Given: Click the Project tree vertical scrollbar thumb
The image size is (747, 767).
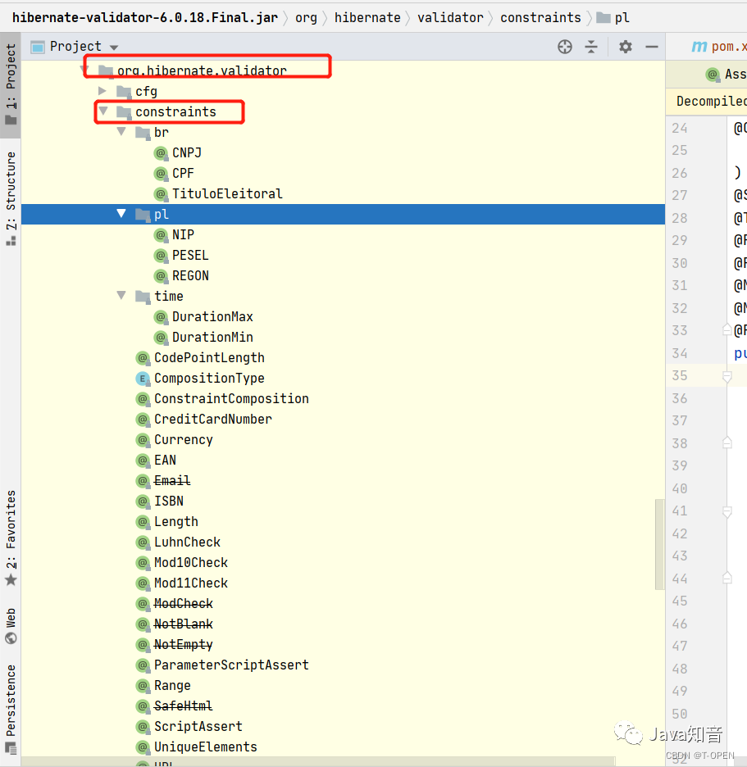Looking at the screenshot, I should pos(659,544).
